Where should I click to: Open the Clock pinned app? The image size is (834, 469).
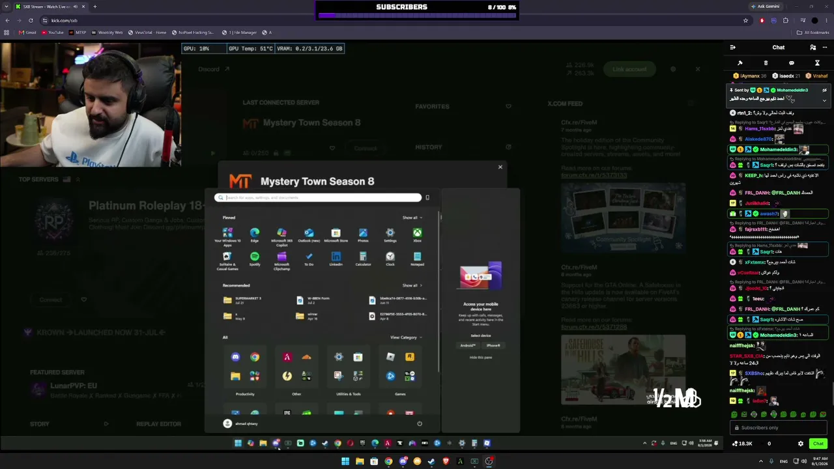point(390,259)
